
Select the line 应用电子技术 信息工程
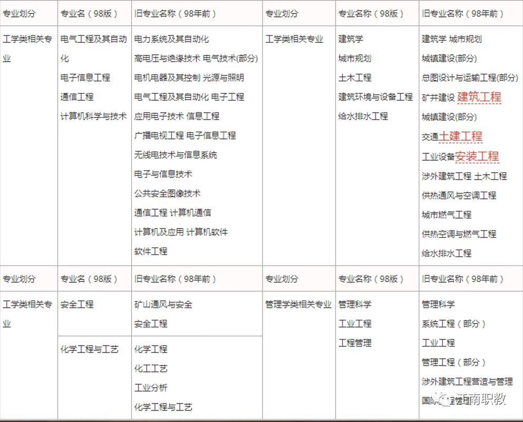pyautogui.click(x=177, y=116)
